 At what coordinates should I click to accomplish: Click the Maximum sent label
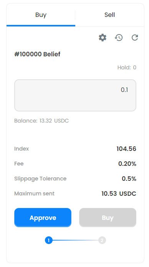coord(34,193)
